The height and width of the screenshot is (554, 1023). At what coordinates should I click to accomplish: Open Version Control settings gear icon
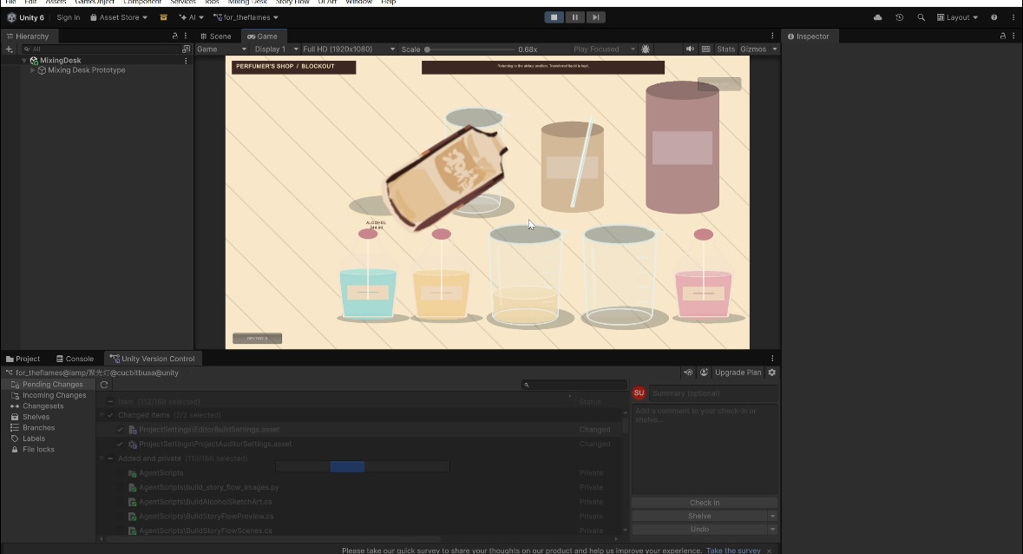click(772, 373)
